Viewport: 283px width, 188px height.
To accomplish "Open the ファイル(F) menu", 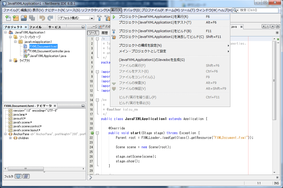I will 11,10.
